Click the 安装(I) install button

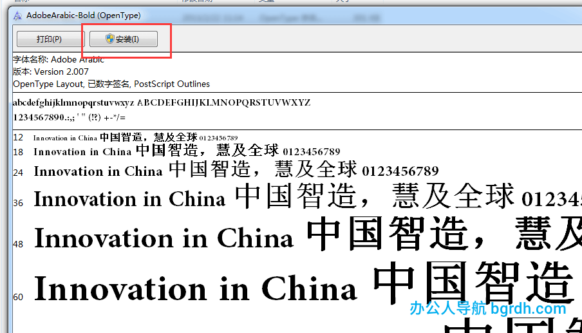tap(124, 39)
